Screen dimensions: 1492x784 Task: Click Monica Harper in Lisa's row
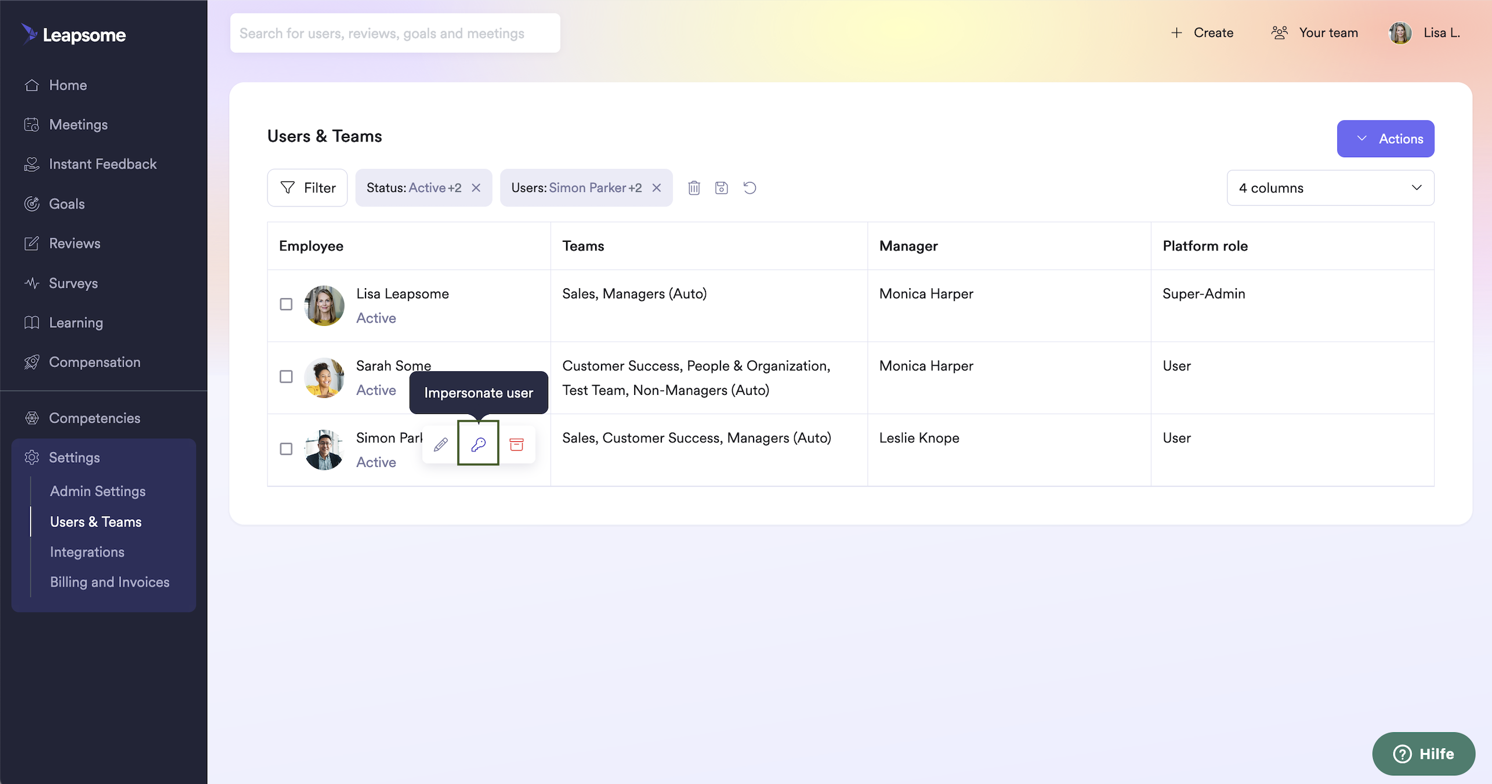click(x=926, y=293)
